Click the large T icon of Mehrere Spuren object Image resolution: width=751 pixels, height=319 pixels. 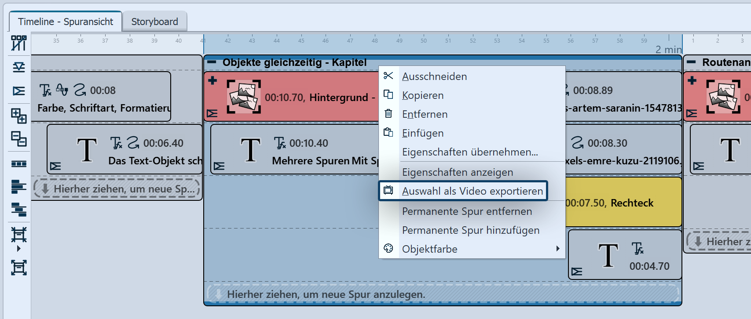[x=250, y=149]
